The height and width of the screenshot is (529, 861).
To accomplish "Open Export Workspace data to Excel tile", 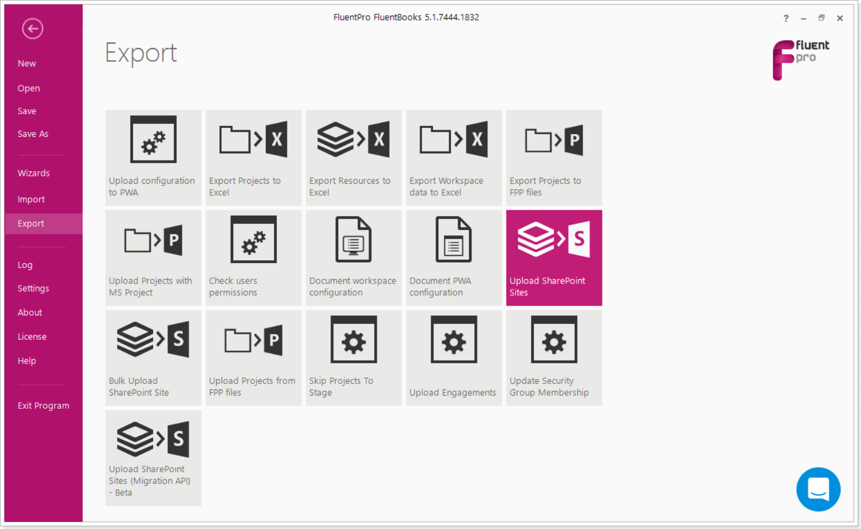I will click(x=454, y=158).
